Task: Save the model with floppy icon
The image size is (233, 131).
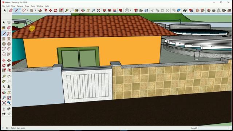Action: 146,11
